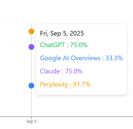The image size is (133, 129).
Task: Click the orange Perplexity data point
Action: click(x=31, y=32)
